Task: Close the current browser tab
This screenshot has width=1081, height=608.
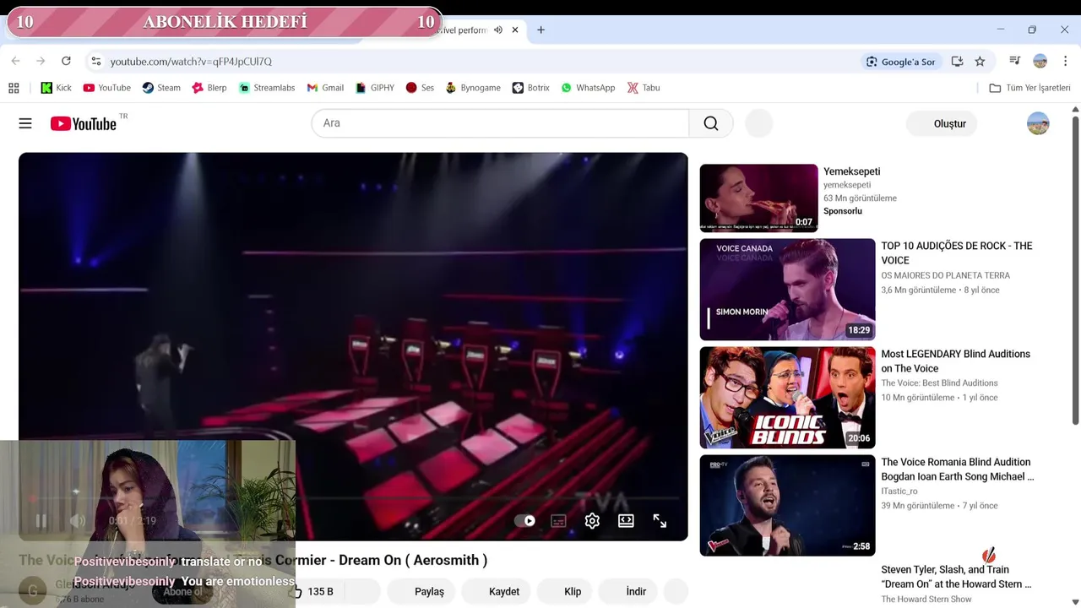Action: [x=515, y=30]
